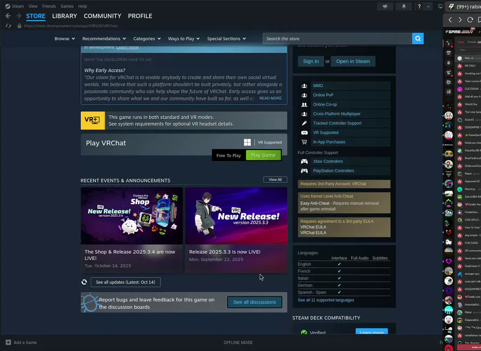The image size is (481, 351).
Task: Expand the Recommendations dropdown
Action: pos(104,38)
